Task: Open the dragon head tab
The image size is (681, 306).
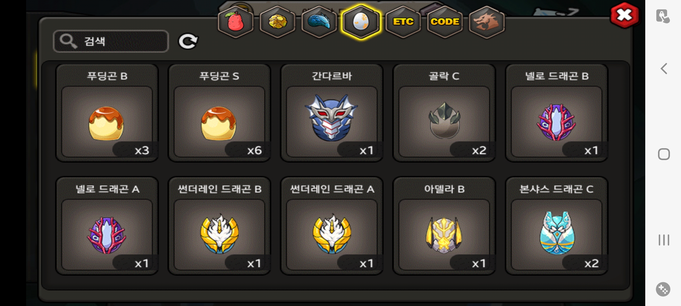Action: [487, 22]
